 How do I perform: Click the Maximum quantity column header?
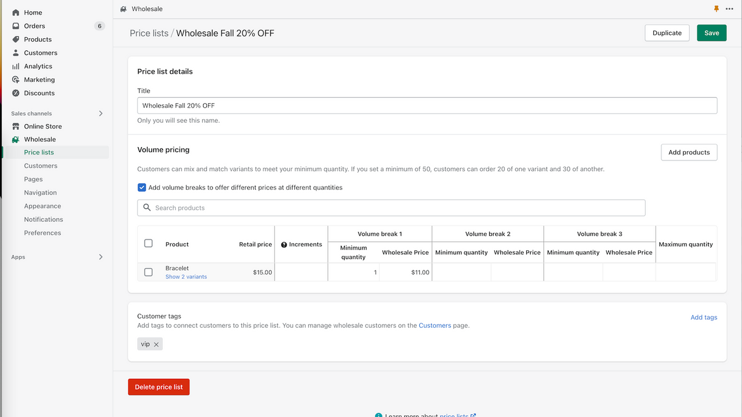[x=686, y=244]
